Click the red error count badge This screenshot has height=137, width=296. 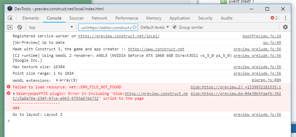274,18
